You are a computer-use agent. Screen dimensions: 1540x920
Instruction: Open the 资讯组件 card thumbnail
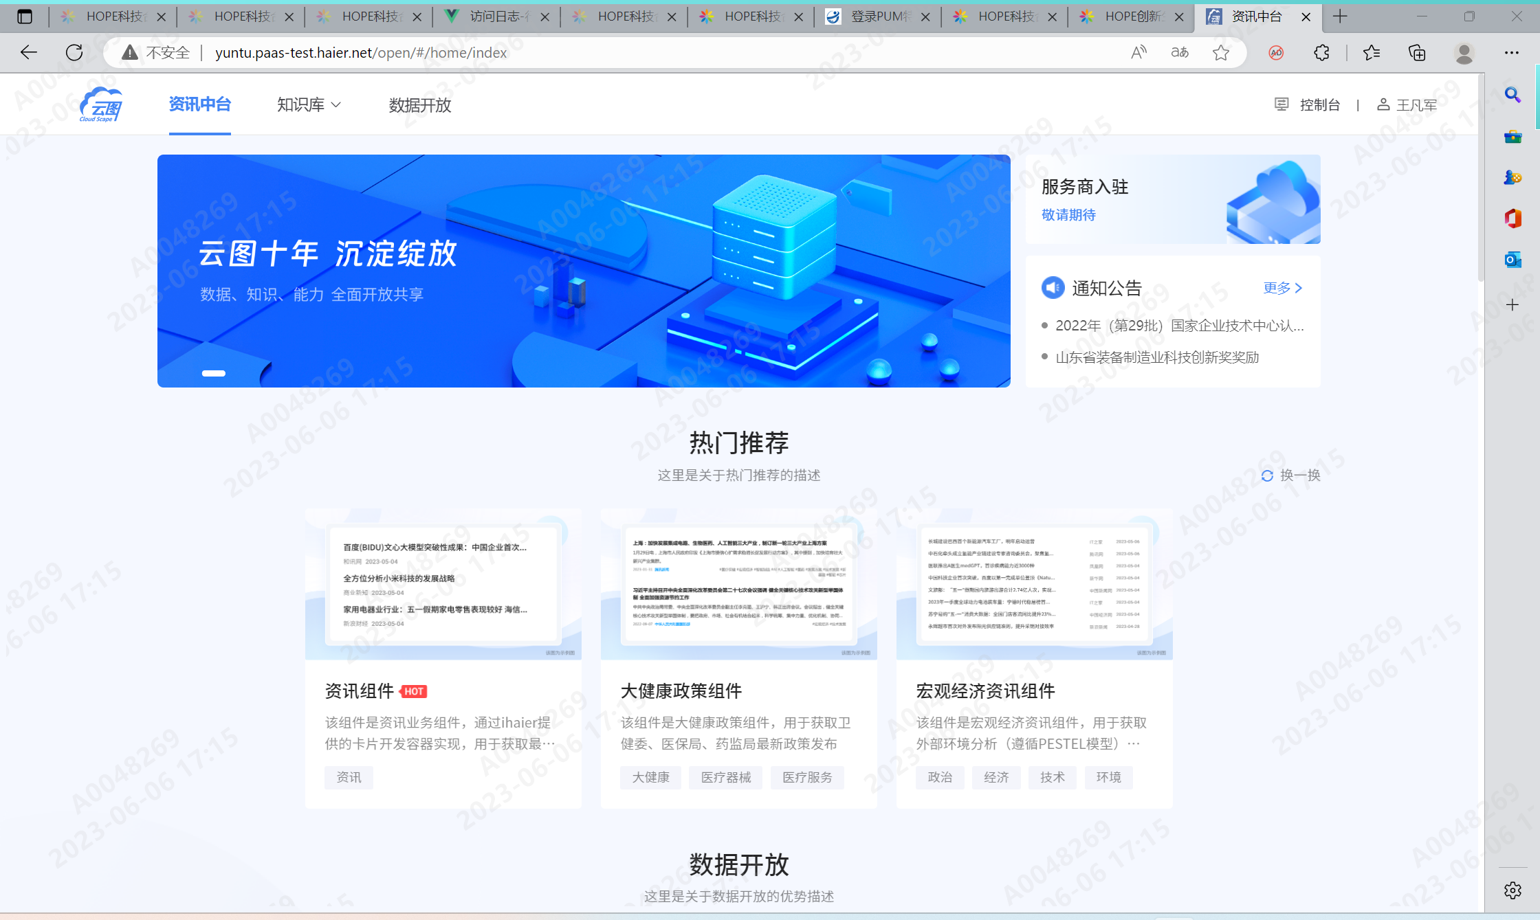tap(443, 584)
